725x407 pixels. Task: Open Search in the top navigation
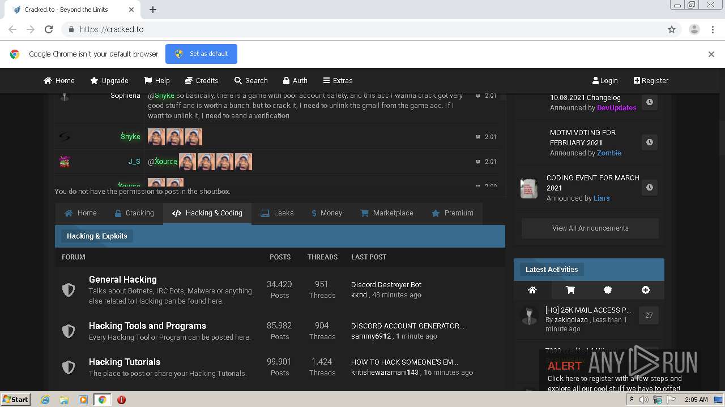[x=251, y=80]
